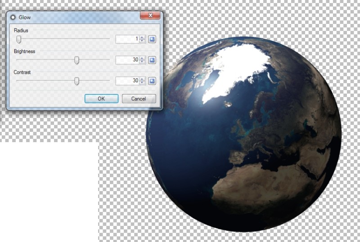Click the Contrast slider thumb

pos(76,81)
